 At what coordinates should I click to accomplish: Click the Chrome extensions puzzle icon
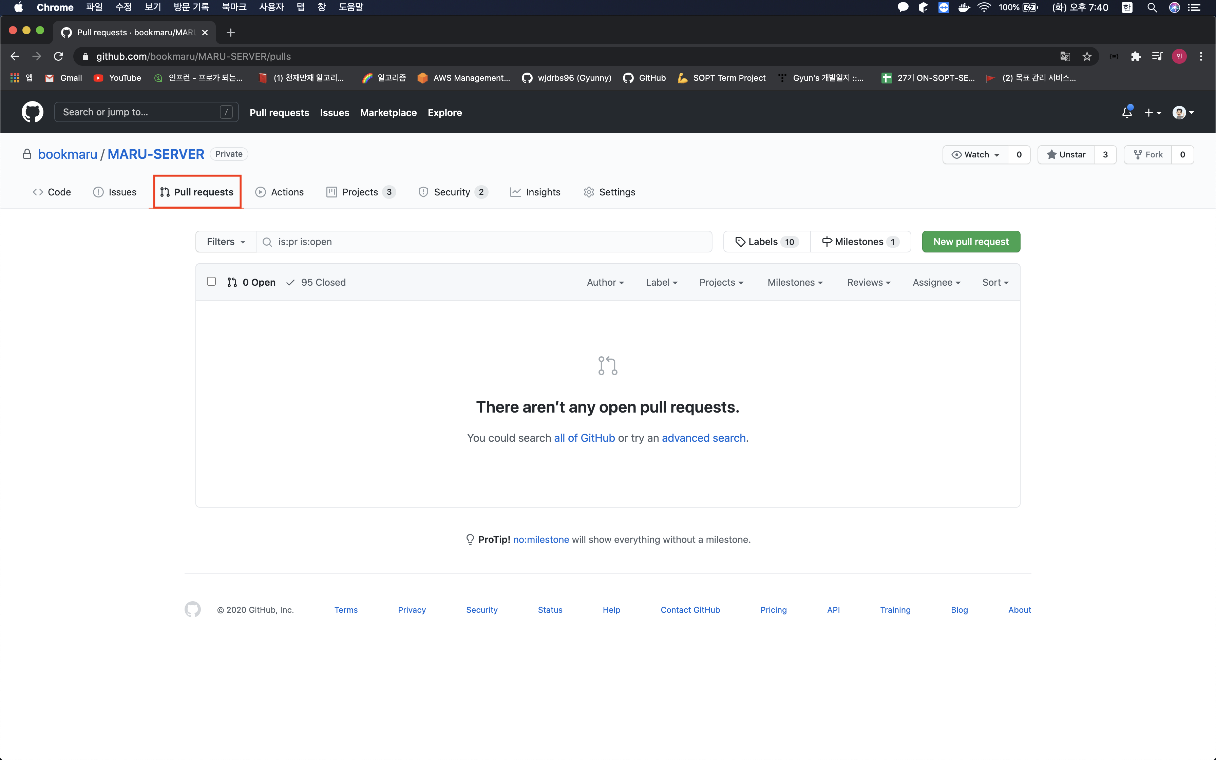point(1136,56)
